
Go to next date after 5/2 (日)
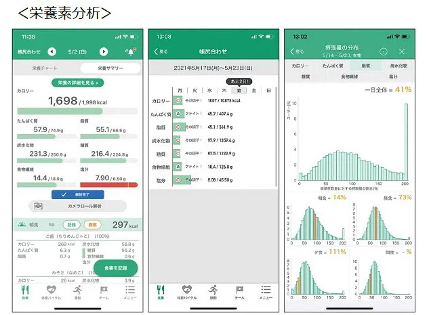pyautogui.click(x=104, y=51)
